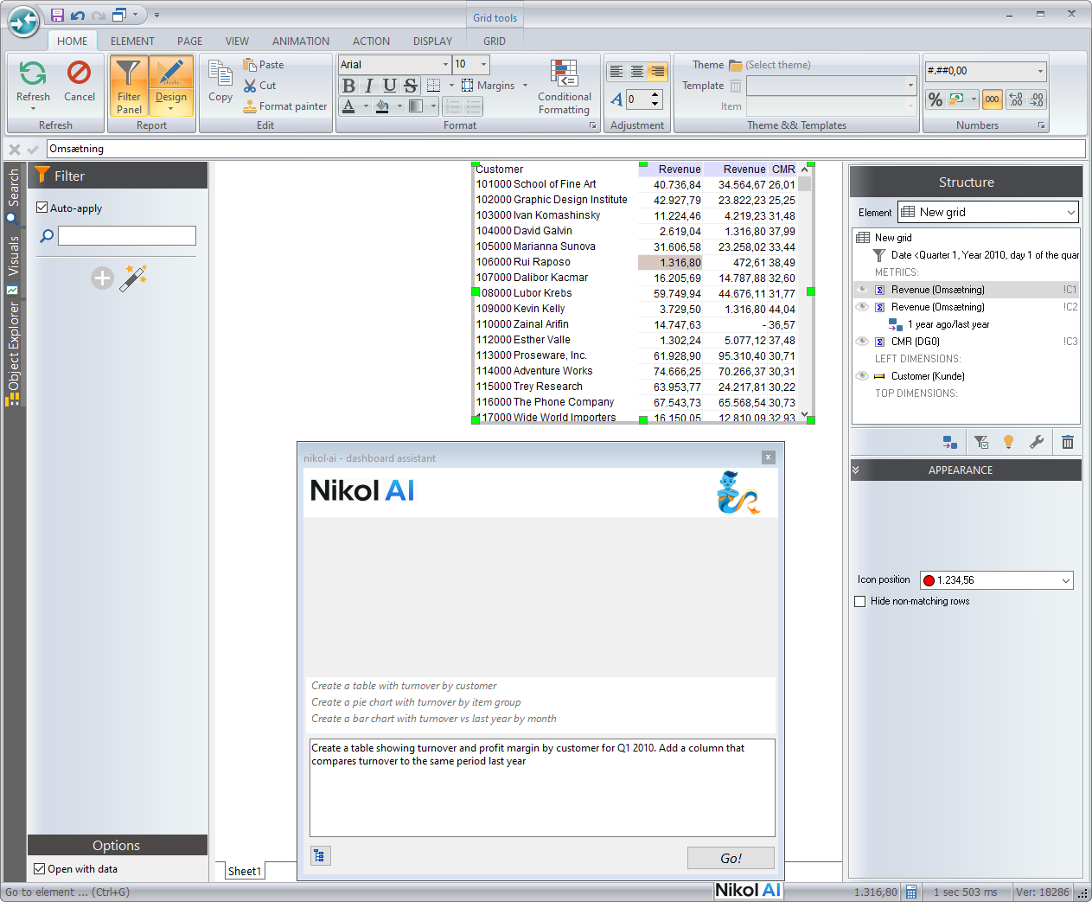Align text right
This screenshot has height=902, width=1092.
pos(658,71)
